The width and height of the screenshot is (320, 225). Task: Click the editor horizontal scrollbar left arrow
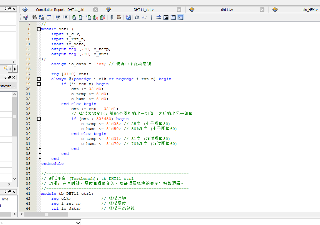(x=22, y=214)
